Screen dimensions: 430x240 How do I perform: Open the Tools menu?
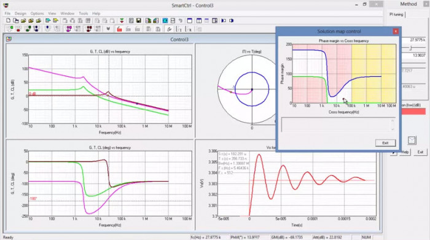click(x=84, y=13)
